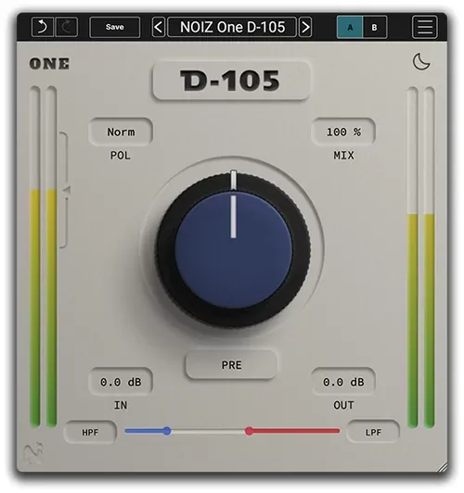
Task: Switch to the B comparison state
Action: point(374,28)
